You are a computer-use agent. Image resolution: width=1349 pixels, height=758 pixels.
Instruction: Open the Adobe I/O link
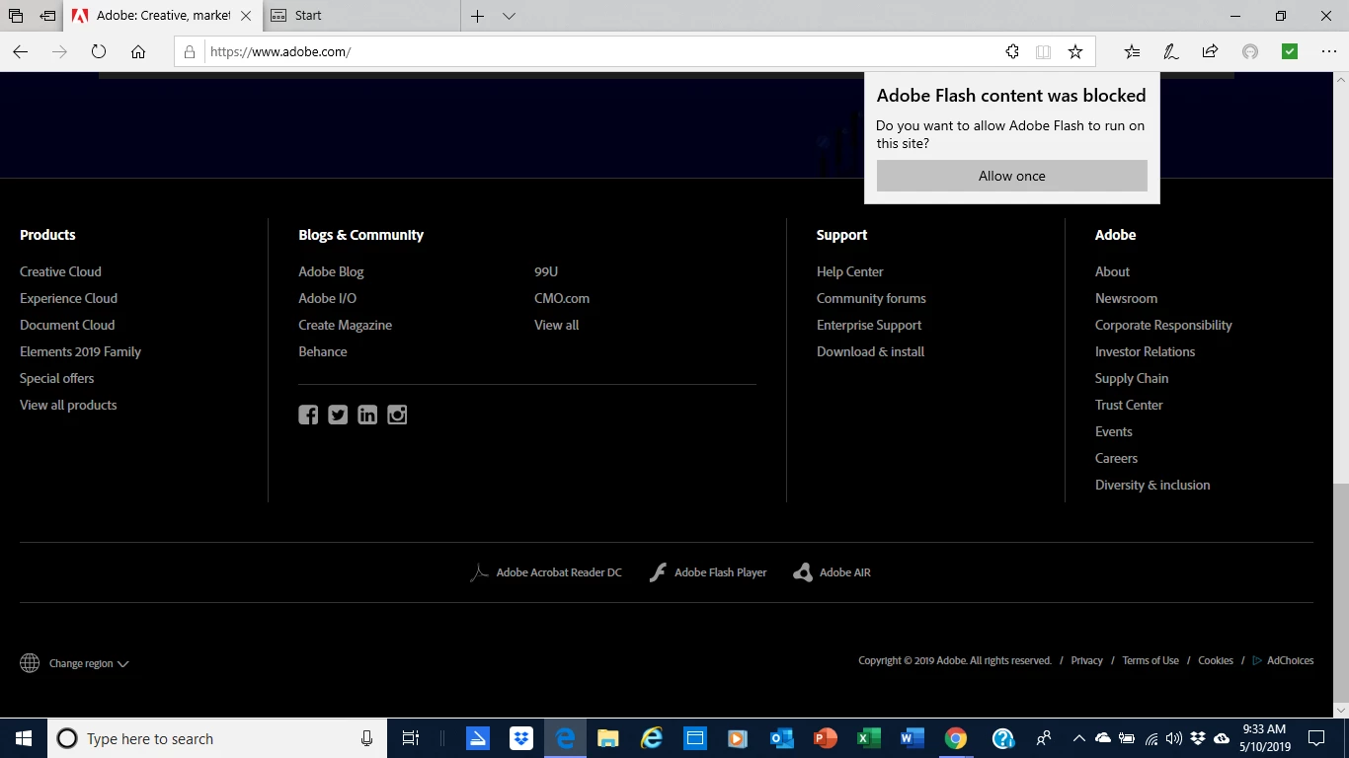328,298
